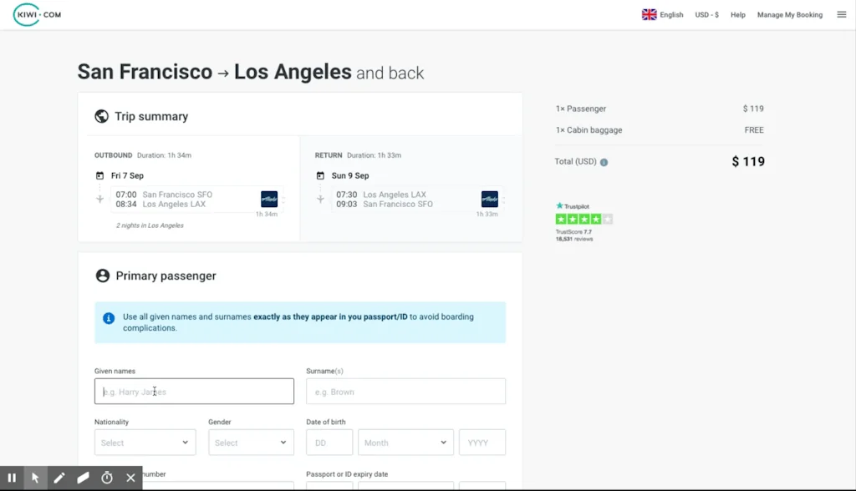The height and width of the screenshot is (491, 856).
Task: Expand the Month dropdown for date of birth
Action: pyautogui.click(x=405, y=442)
